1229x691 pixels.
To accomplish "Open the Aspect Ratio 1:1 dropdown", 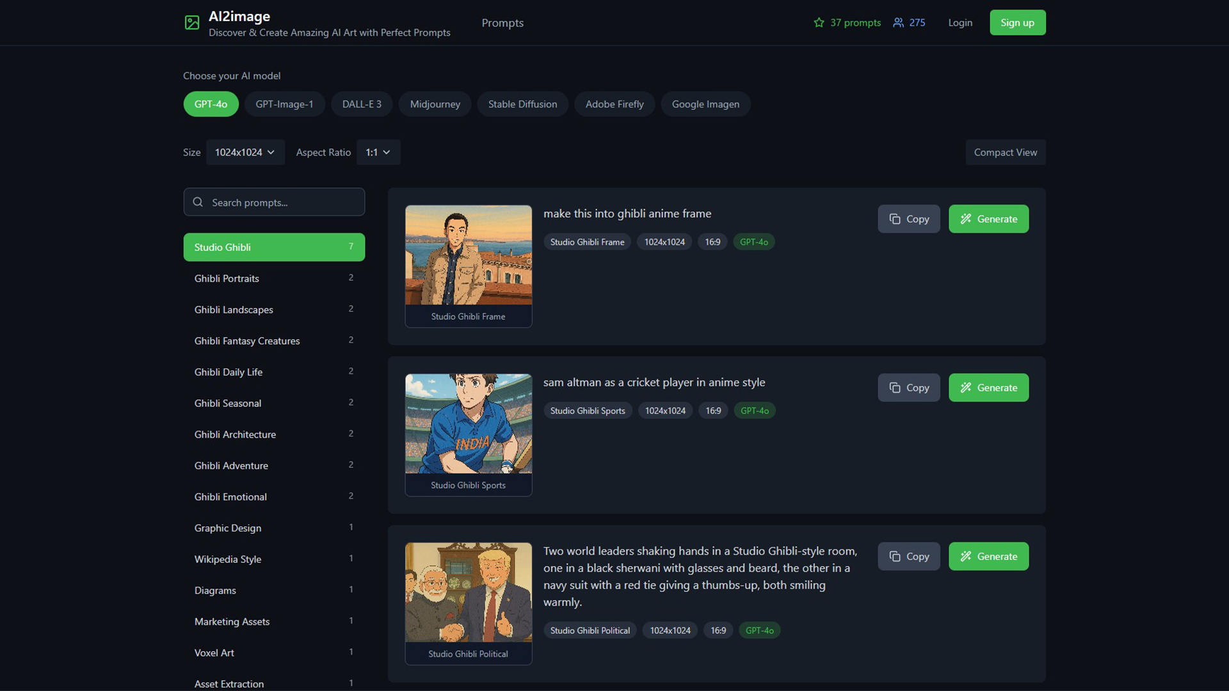I will pyautogui.click(x=378, y=152).
